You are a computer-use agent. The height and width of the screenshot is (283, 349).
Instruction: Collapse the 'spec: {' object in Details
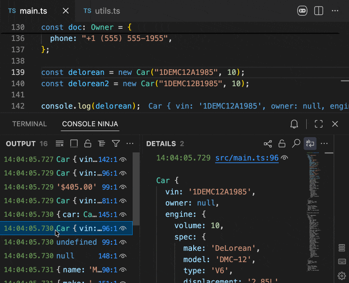190,237
